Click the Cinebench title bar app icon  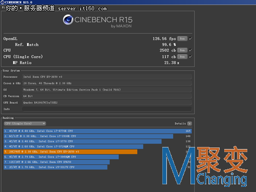3,2
